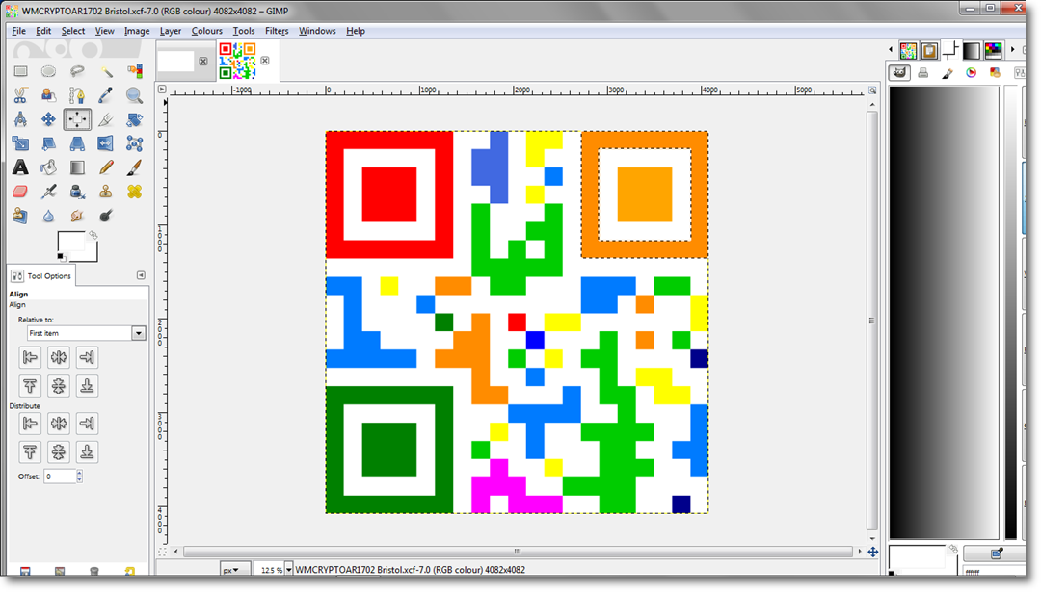Select the Select by Colour tool
The image size is (1041, 592).
click(134, 71)
